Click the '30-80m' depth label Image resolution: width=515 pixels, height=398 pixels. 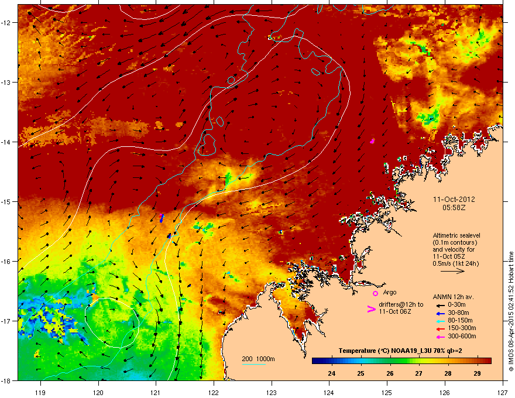point(458,313)
